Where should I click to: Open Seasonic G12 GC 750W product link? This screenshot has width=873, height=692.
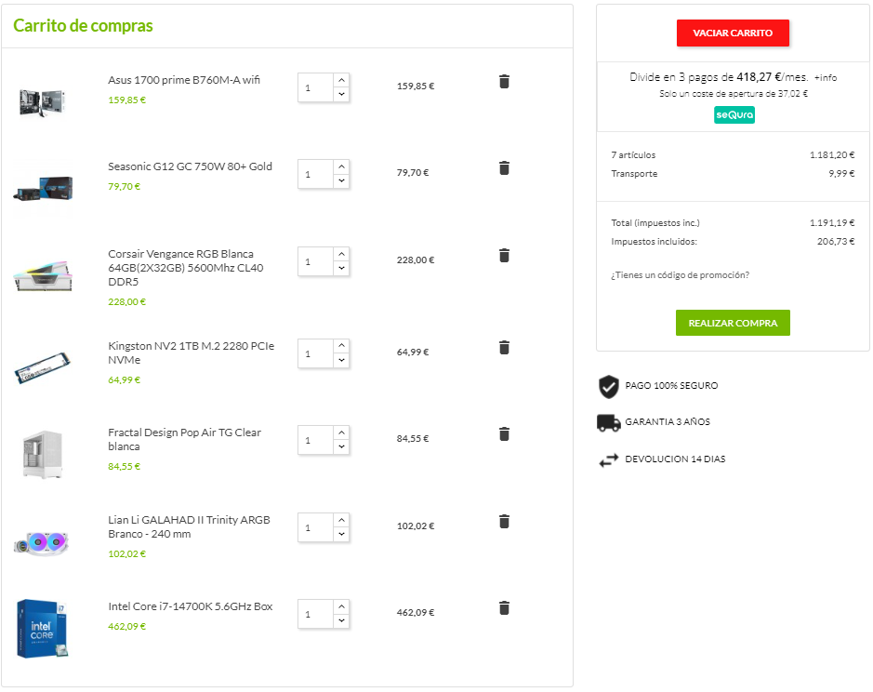[190, 166]
